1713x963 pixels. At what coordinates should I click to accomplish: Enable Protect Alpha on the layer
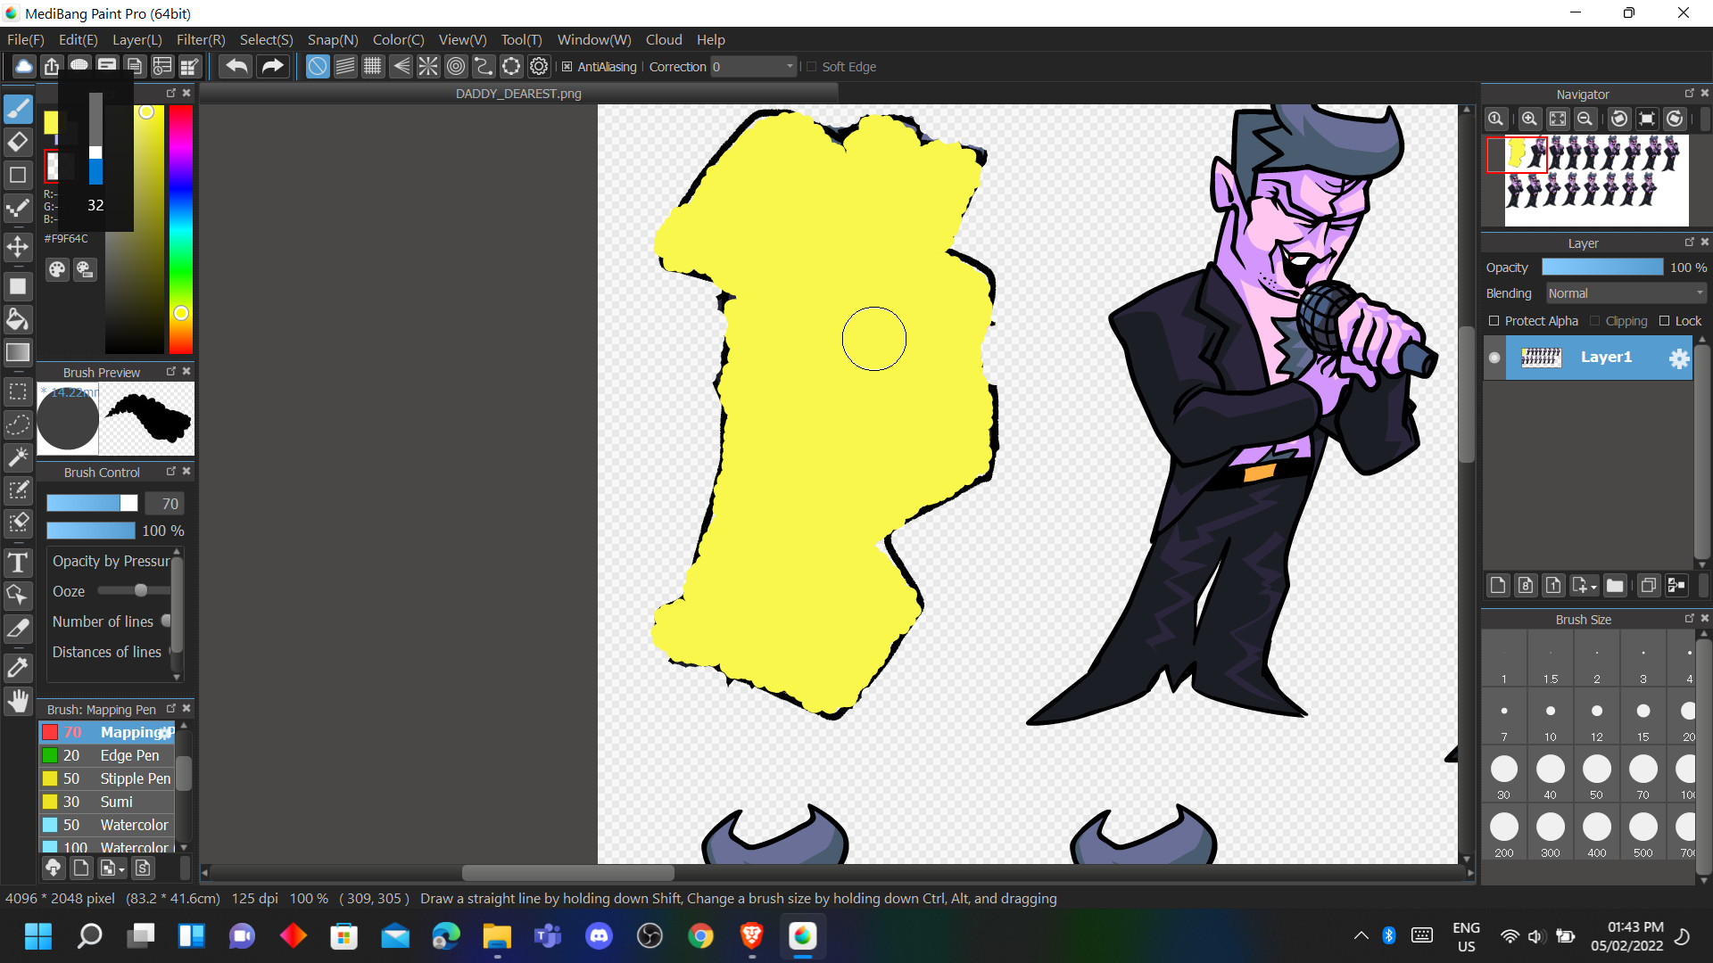click(1495, 321)
